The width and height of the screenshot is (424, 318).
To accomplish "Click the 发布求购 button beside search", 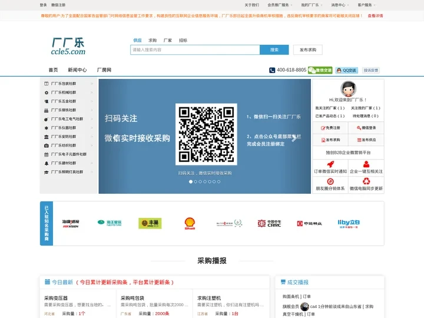I will coord(308,49).
